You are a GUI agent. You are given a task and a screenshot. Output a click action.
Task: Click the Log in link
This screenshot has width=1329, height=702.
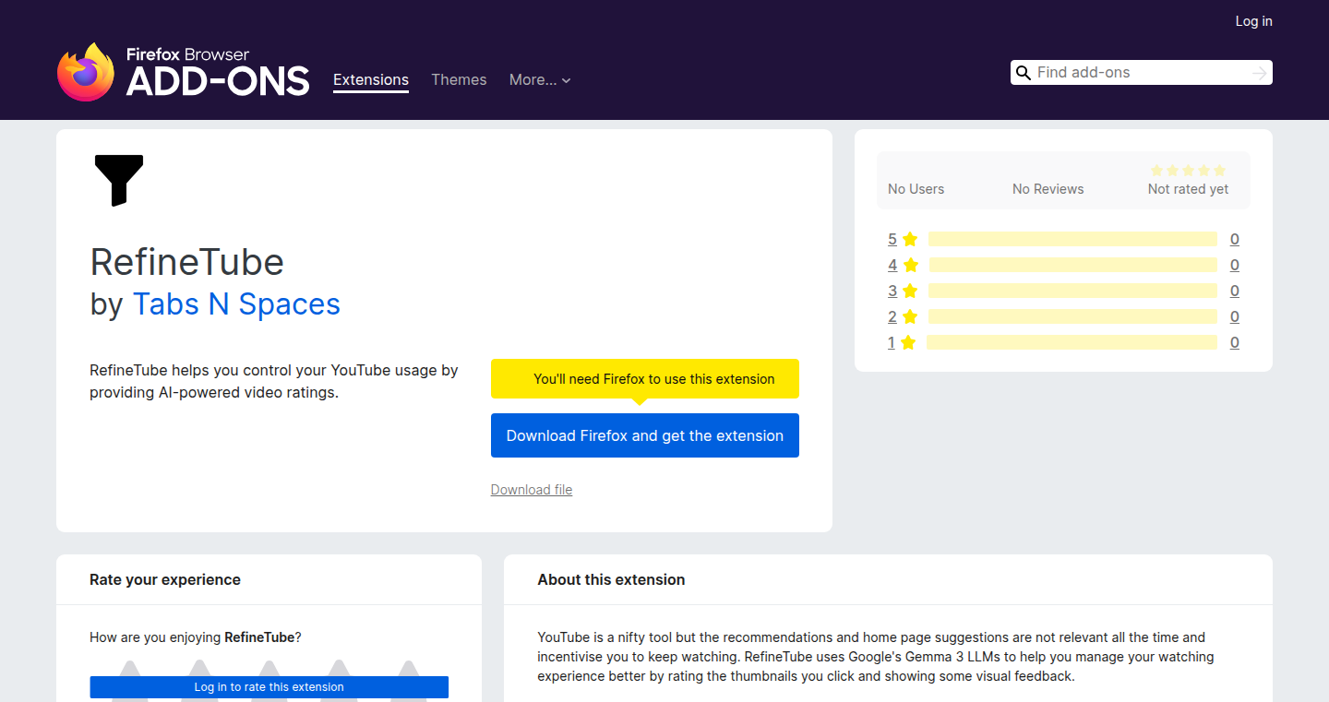(x=1253, y=21)
